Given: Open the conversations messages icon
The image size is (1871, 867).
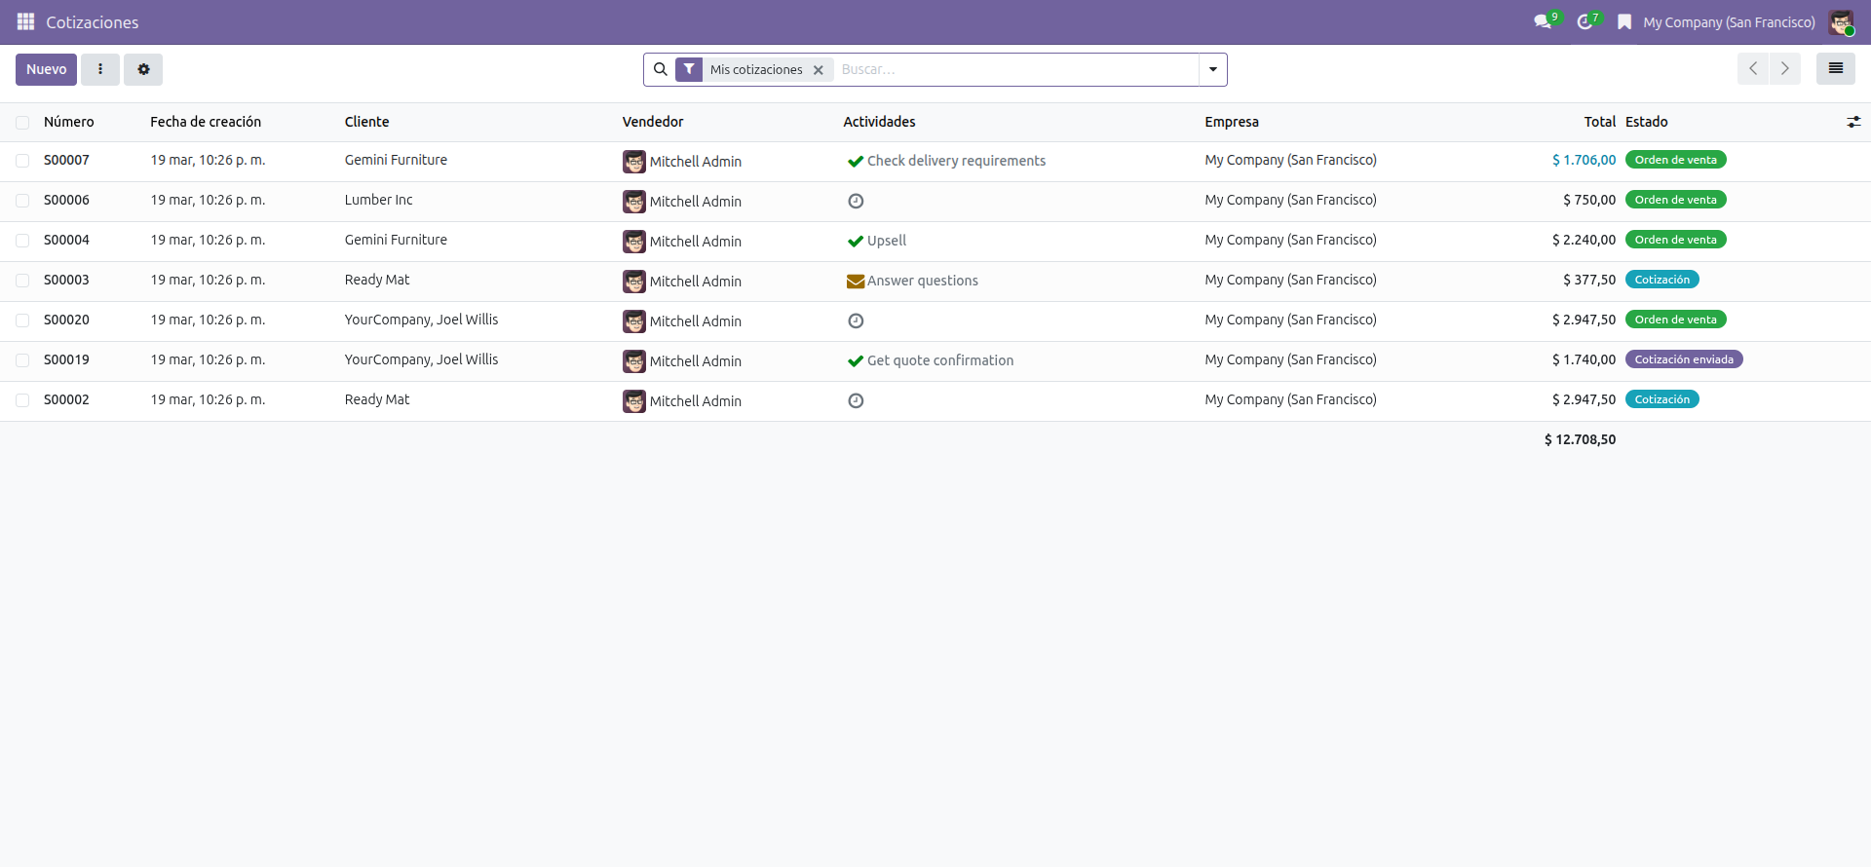Looking at the screenshot, I should pos(1542,21).
